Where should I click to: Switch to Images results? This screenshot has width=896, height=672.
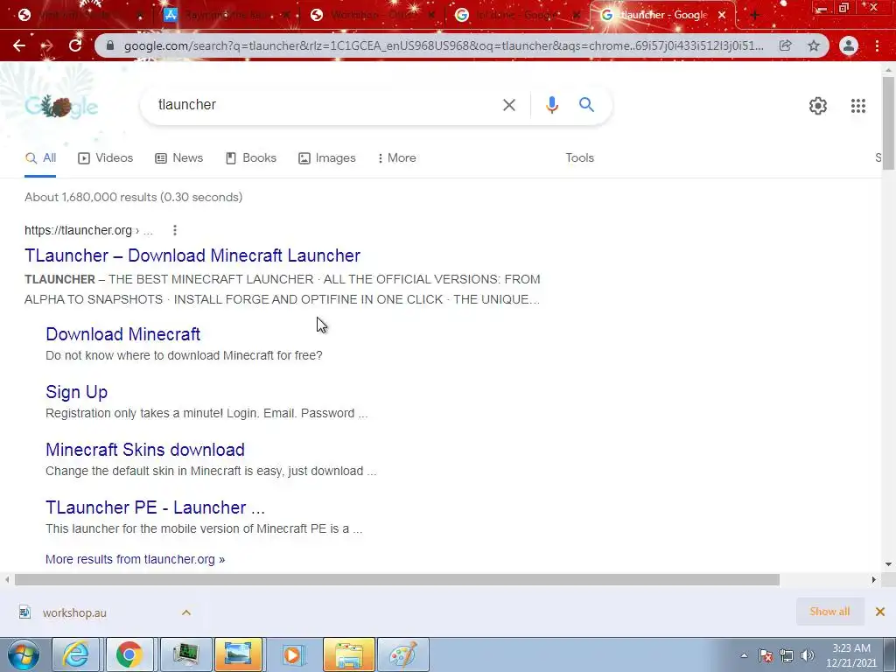coord(327,157)
